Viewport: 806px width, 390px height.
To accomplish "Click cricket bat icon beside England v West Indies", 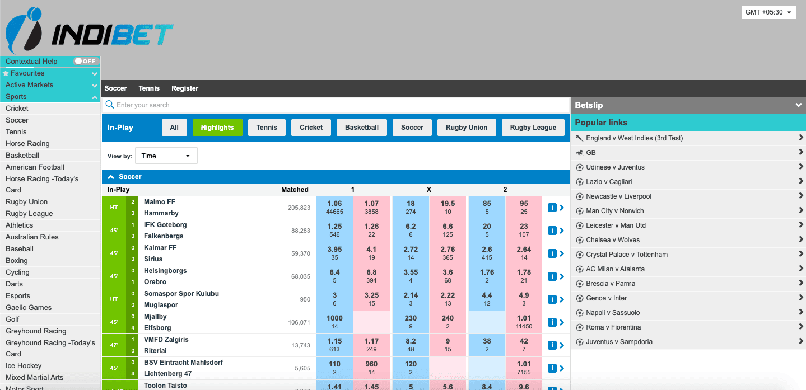I will [x=580, y=138].
